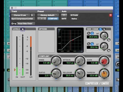Viewport: 123px width, 92px height.
Task: Select LF high-pass filter shape icon
Action: point(92,44)
